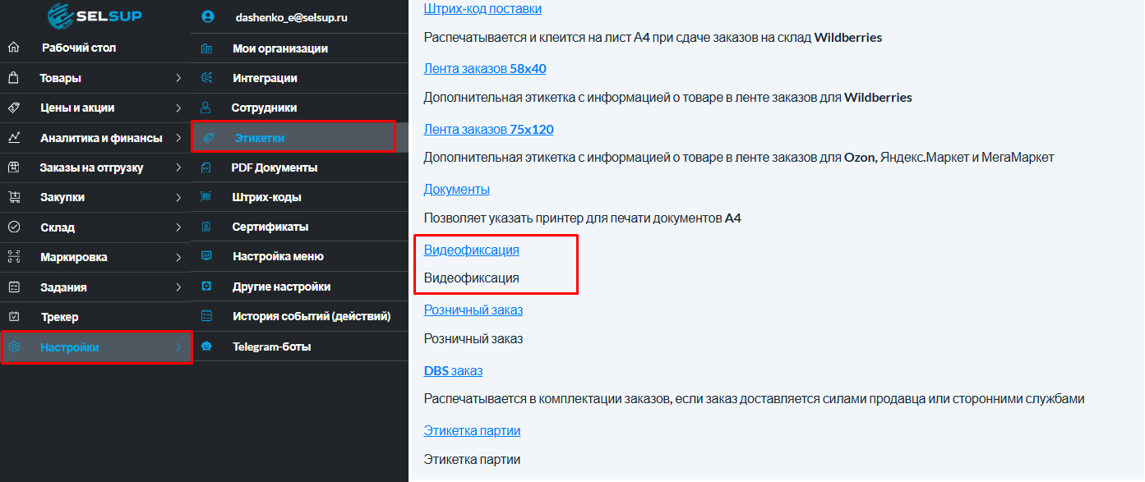Expand the Цены и акции chevron
This screenshot has height=482, width=1145.
tap(178, 108)
